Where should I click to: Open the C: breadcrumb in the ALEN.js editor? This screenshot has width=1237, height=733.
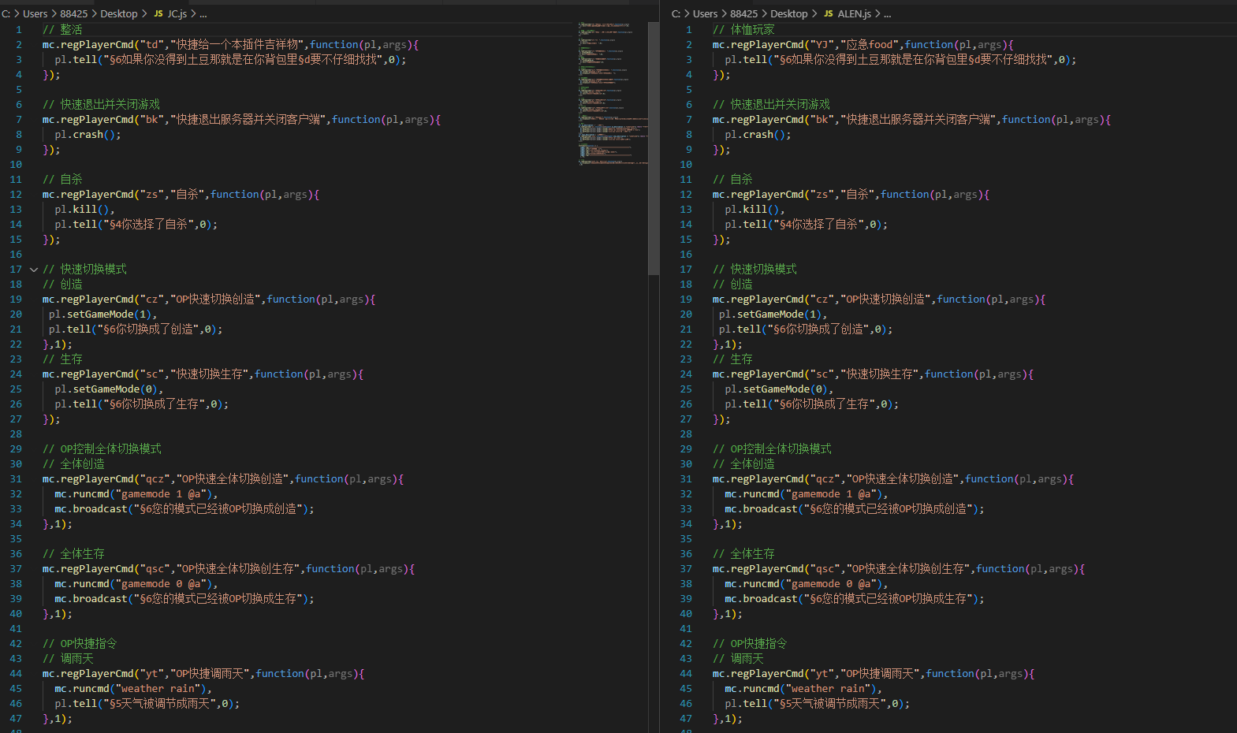[676, 13]
